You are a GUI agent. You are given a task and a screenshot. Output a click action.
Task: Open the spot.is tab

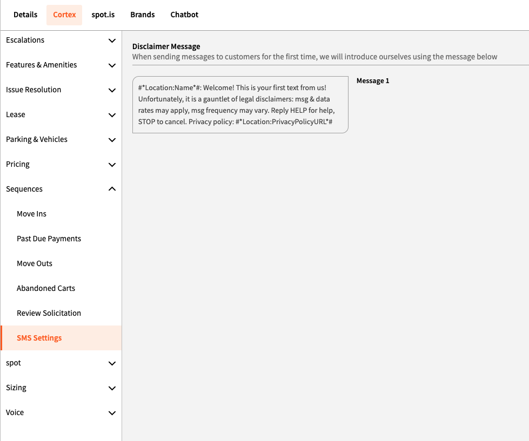[x=103, y=15]
